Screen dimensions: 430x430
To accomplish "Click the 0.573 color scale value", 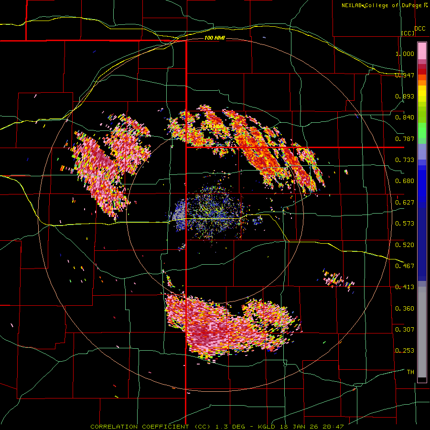I will (405, 224).
